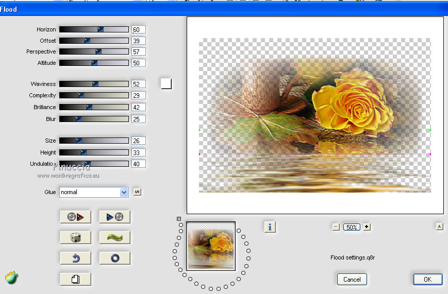Click the Waviness value field showing 52
Image resolution: width=448 pixels, height=294 pixels.
tap(139, 84)
